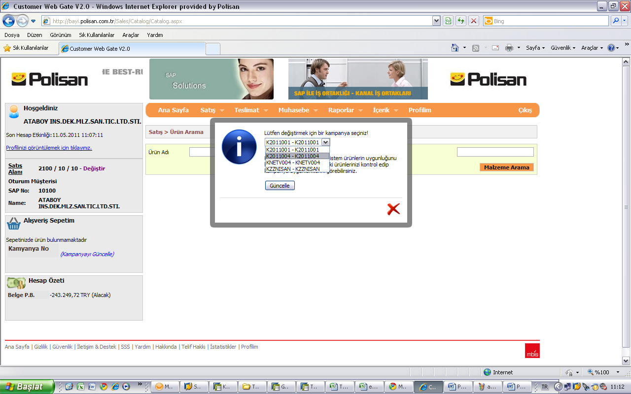This screenshot has width=631, height=394.
Task: Open the Güvenlik command bar dropdown
Action: point(563,48)
